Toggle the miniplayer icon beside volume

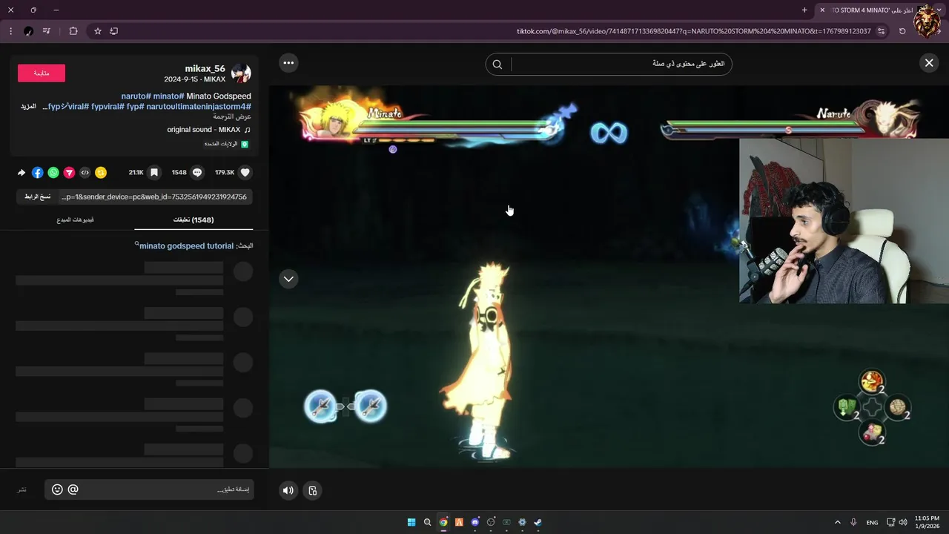click(312, 490)
